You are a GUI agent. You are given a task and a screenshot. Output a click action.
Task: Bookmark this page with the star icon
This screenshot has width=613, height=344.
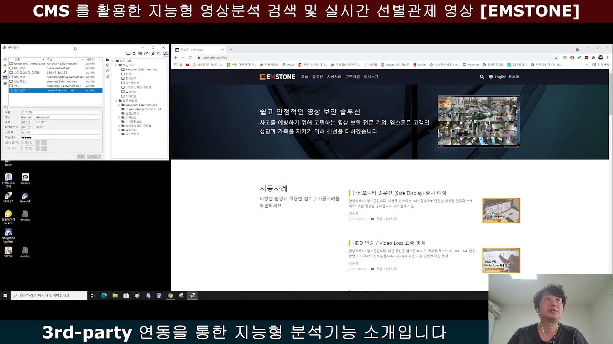[x=556, y=58]
